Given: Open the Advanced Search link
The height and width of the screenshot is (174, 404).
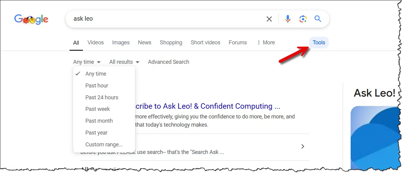Looking at the screenshot, I should tap(169, 62).
